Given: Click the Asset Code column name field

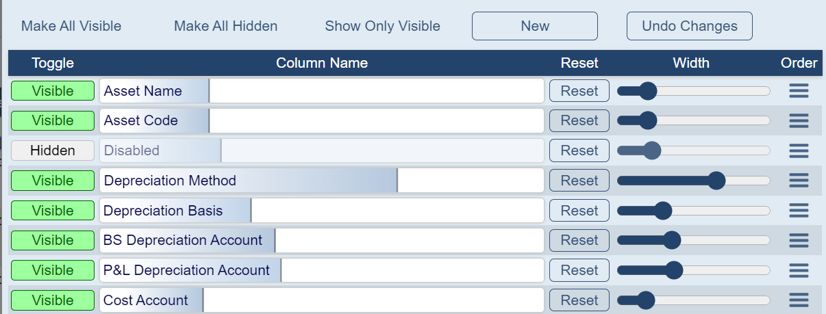Looking at the screenshot, I should point(322,121).
